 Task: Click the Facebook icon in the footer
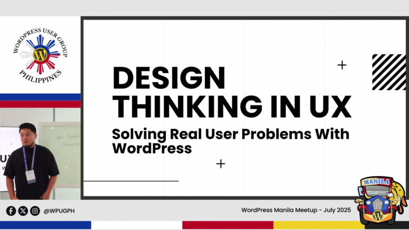[x=11, y=211]
